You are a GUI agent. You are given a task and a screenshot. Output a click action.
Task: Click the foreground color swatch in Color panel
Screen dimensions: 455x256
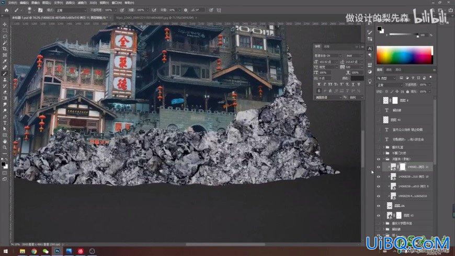(x=379, y=28)
